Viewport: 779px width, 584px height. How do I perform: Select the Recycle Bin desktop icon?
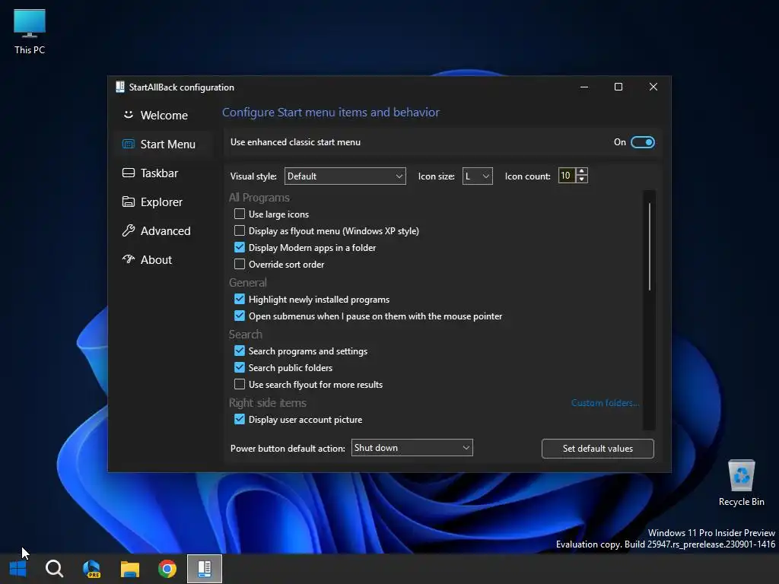coord(741,483)
